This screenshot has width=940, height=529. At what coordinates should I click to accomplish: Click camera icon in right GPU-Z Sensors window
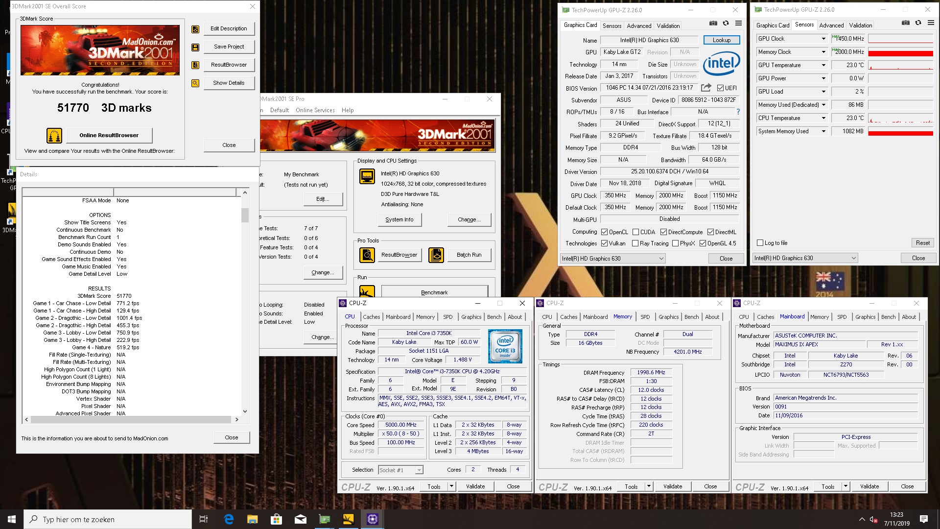click(906, 23)
